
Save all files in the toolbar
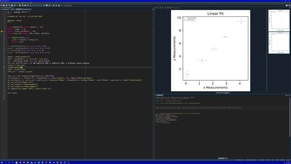click(9, 5)
